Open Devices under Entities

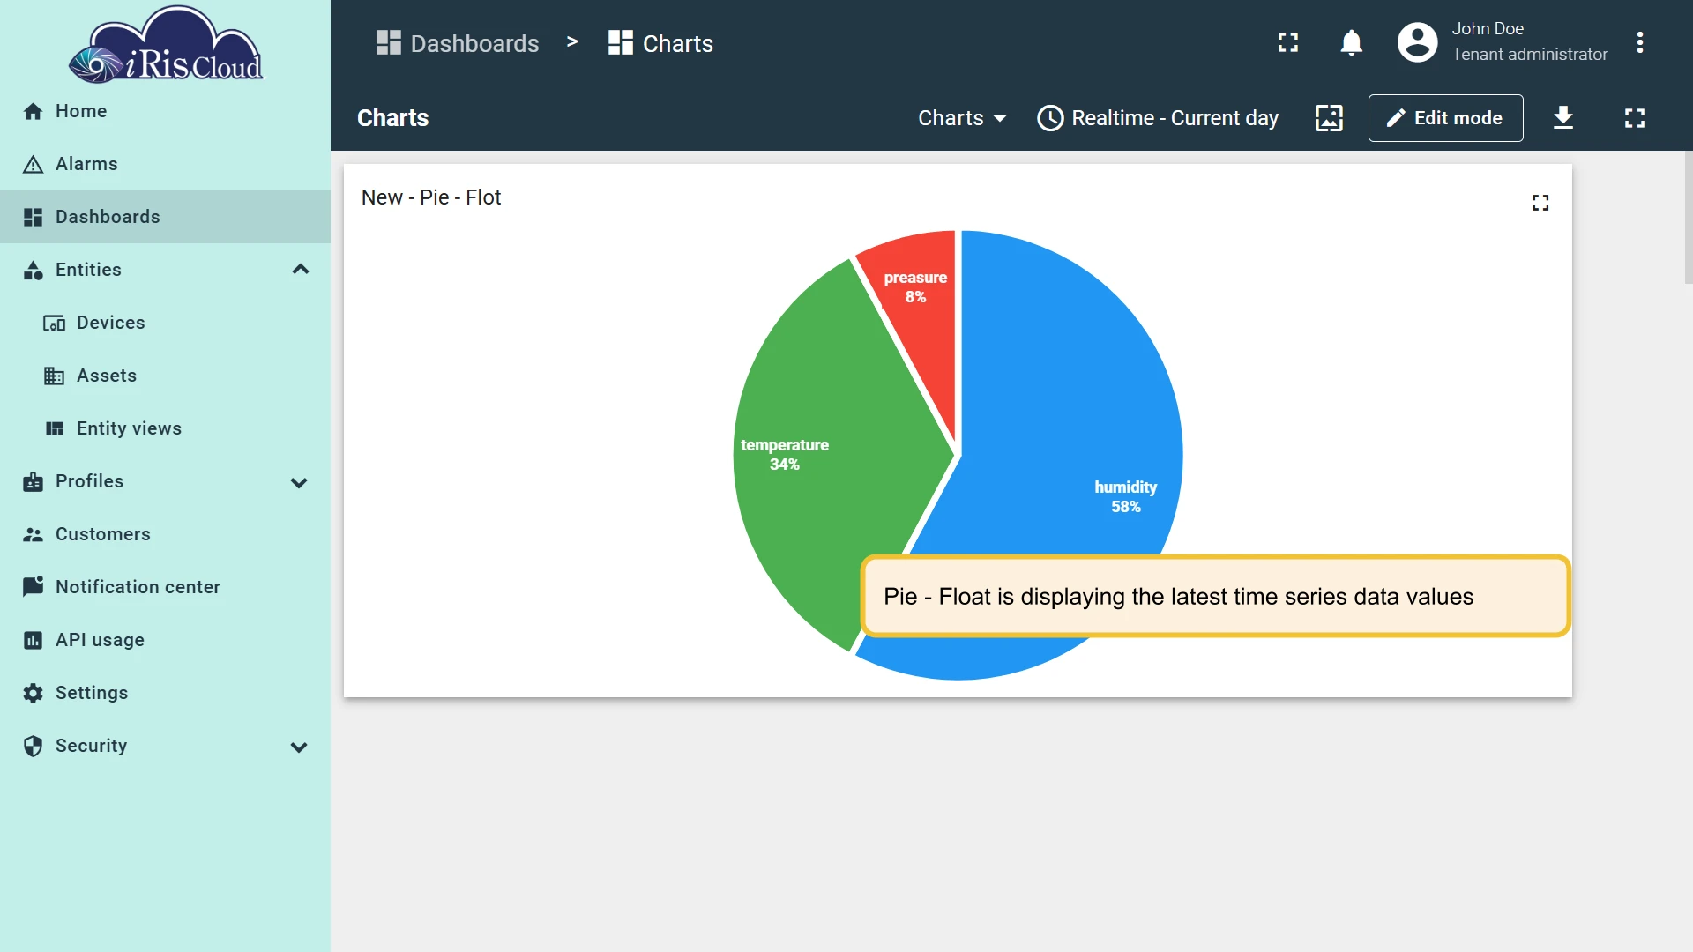pos(165,323)
